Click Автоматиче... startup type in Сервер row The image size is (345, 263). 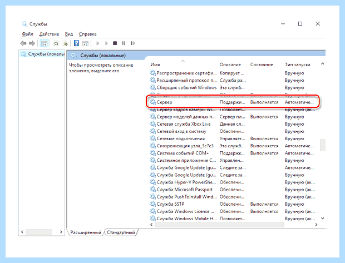299,102
